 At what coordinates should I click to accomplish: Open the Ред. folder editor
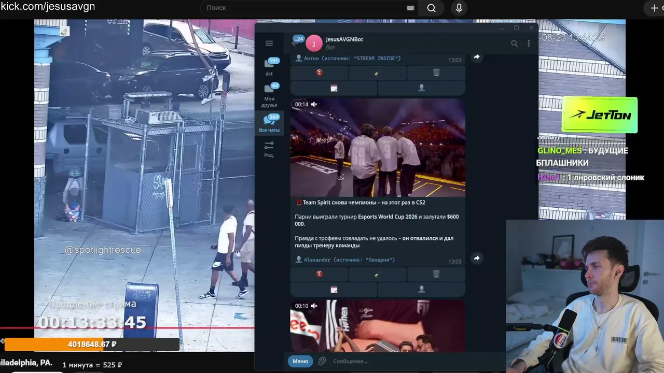click(x=269, y=149)
